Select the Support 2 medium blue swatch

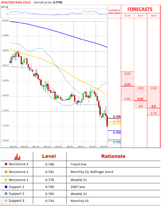[x=6, y=194]
